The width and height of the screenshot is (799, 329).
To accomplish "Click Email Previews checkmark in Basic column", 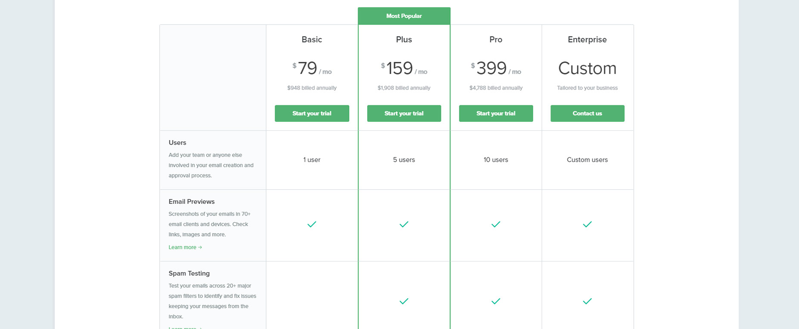I will (312, 224).
